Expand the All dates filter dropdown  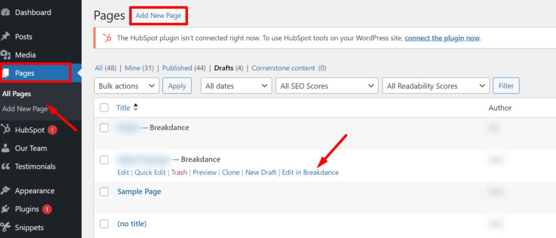point(236,86)
